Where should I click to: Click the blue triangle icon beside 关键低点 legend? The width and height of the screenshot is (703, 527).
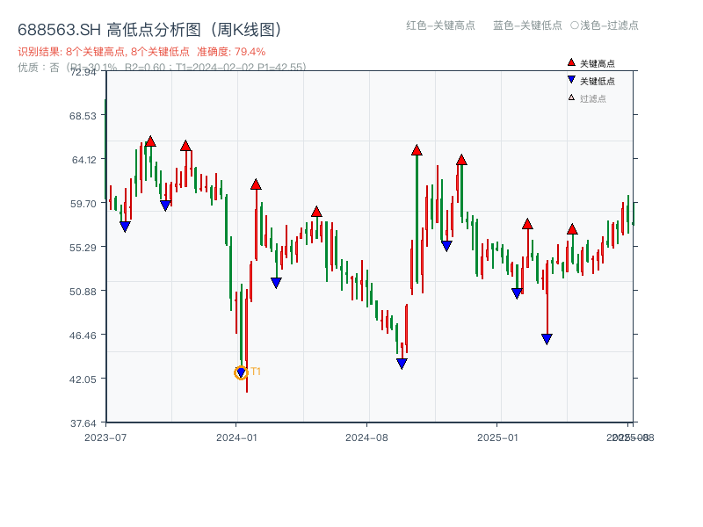click(571, 82)
